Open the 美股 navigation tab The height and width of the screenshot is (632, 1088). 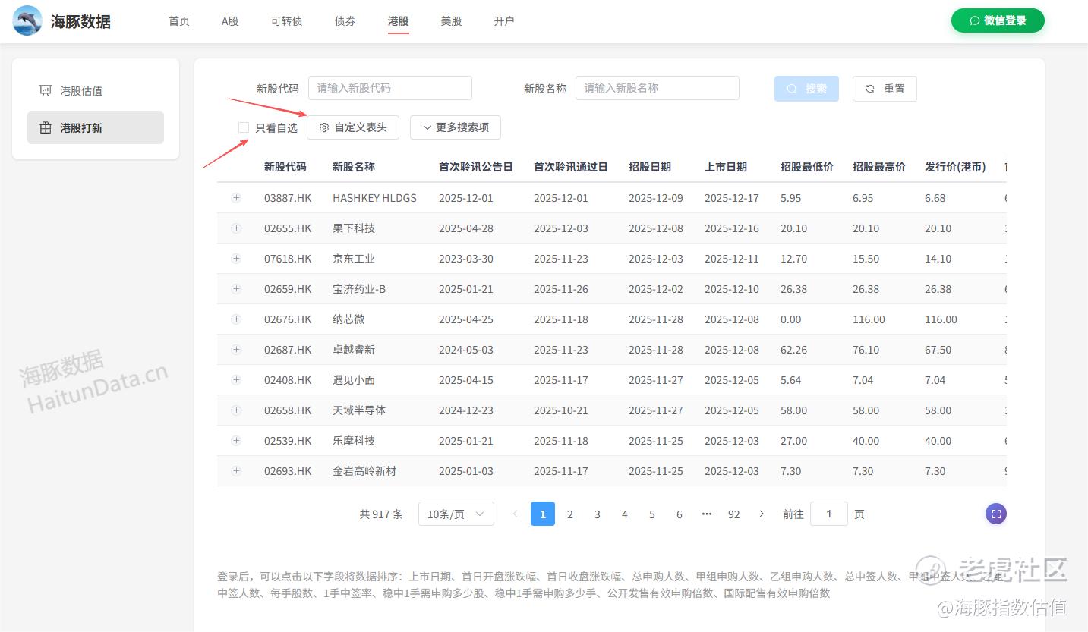tap(451, 21)
